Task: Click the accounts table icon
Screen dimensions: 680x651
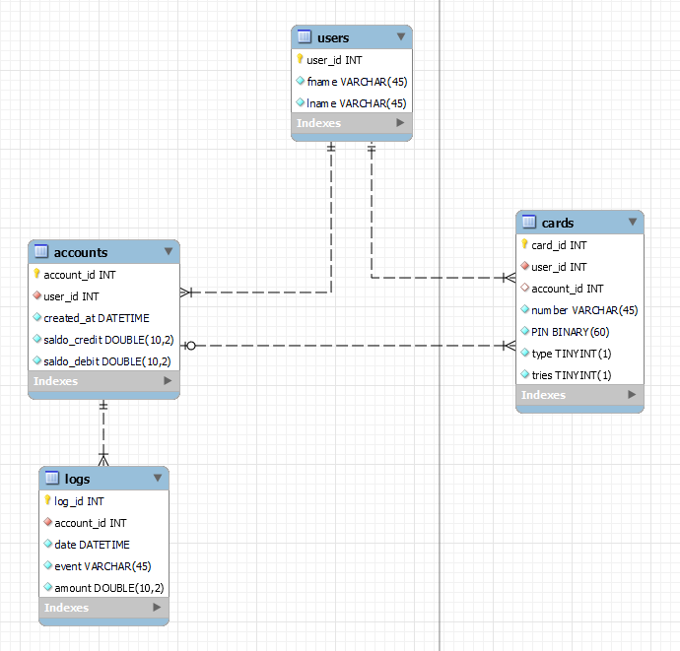Action: pos(41,251)
